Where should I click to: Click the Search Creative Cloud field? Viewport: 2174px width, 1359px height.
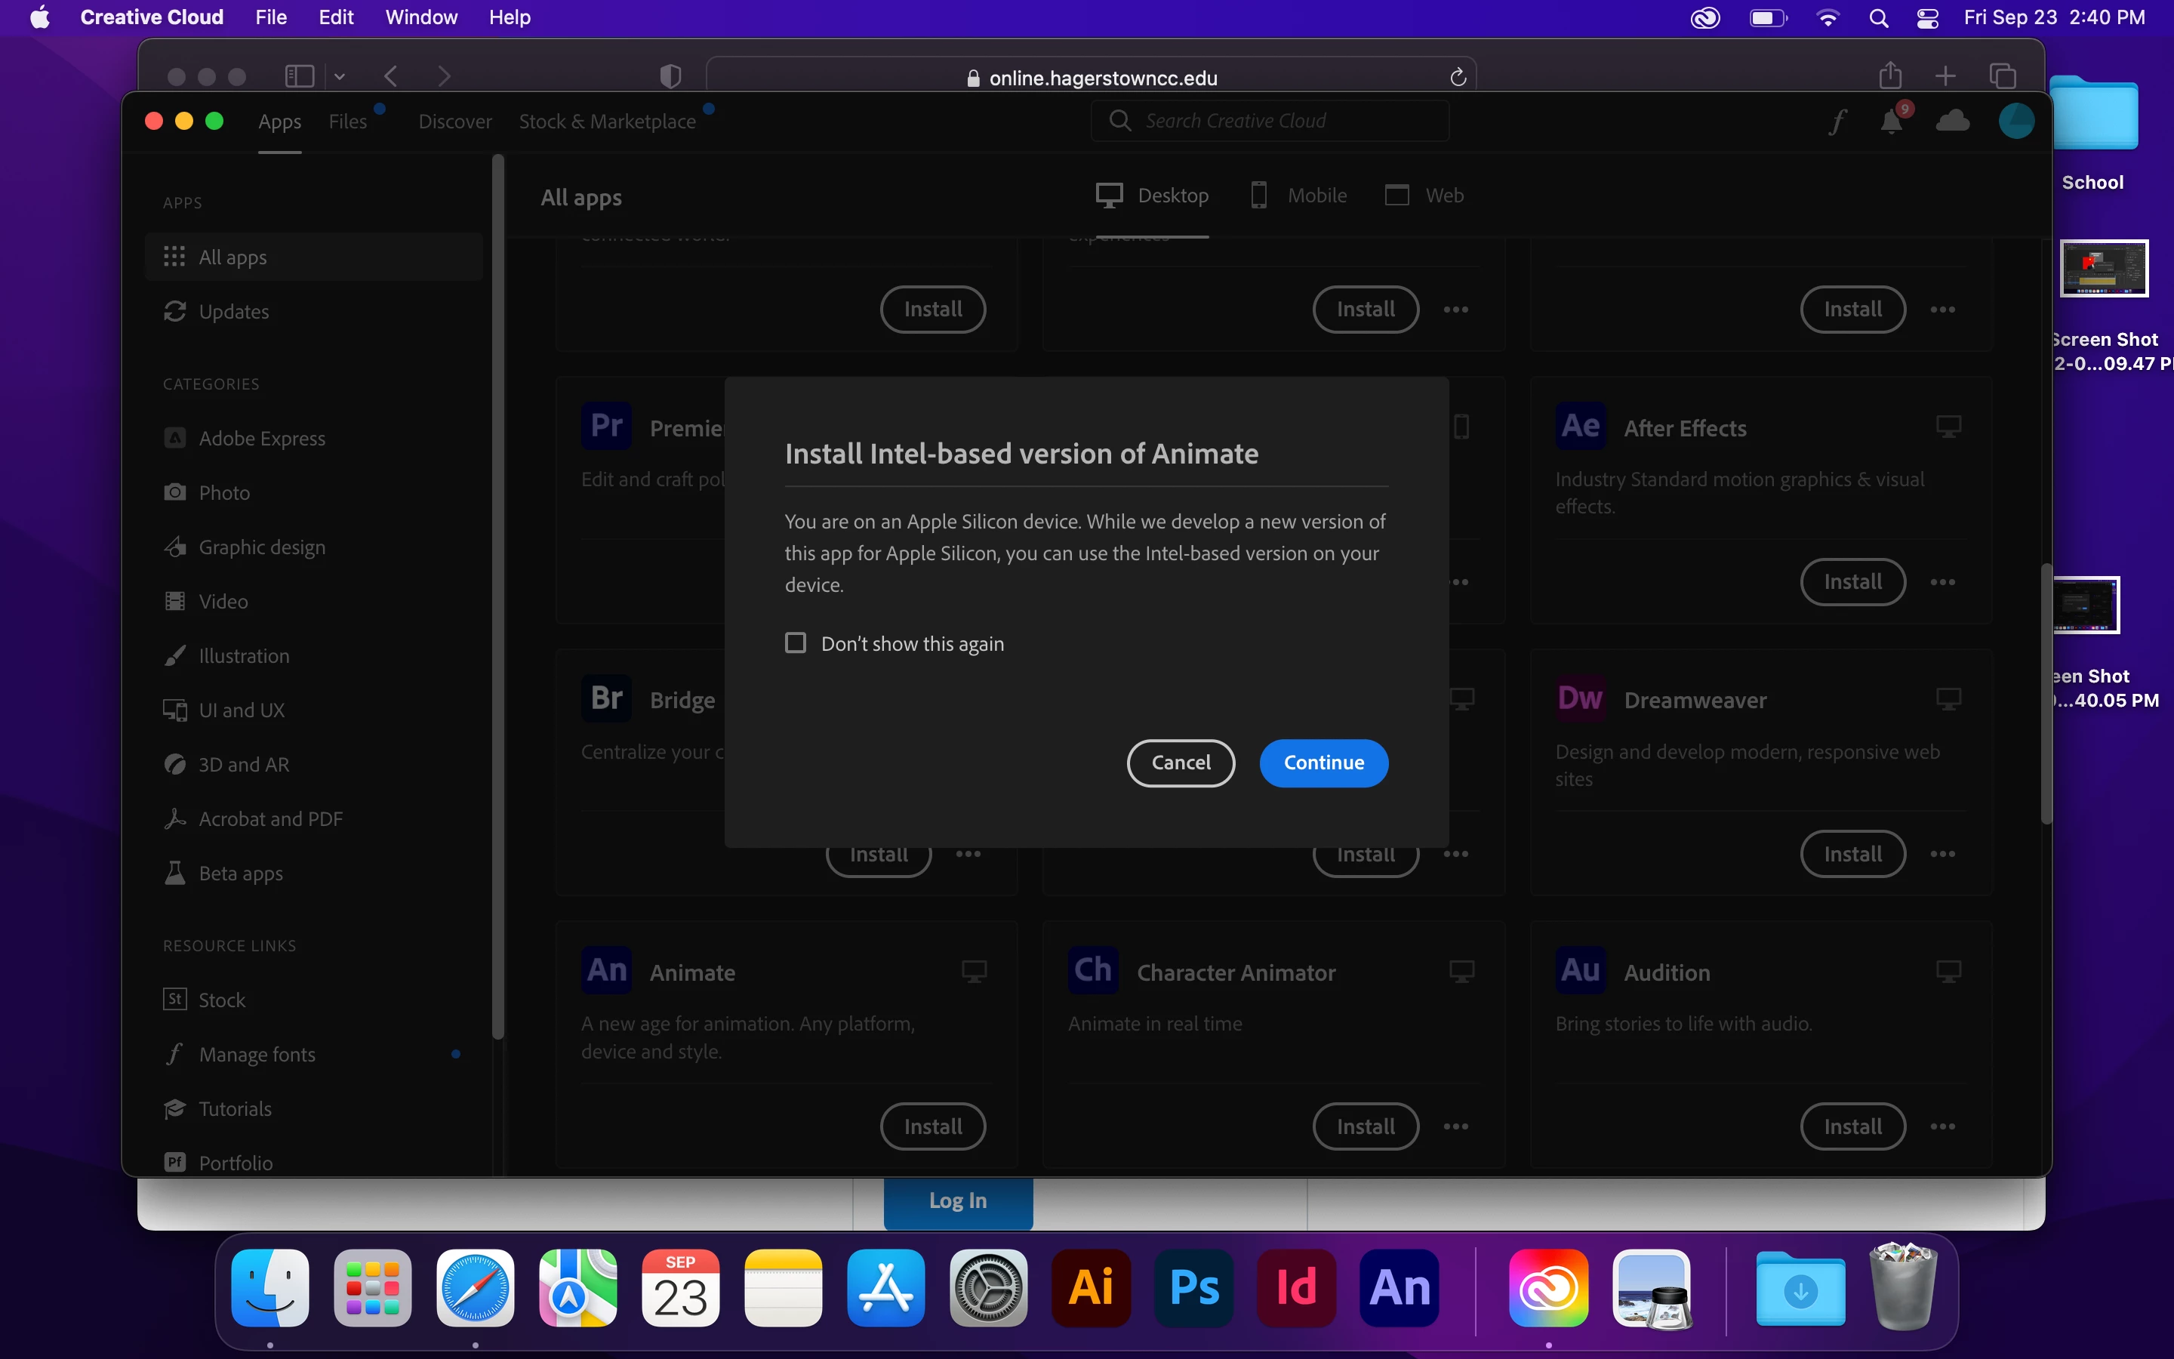pyautogui.click(x=1270, y=121)
